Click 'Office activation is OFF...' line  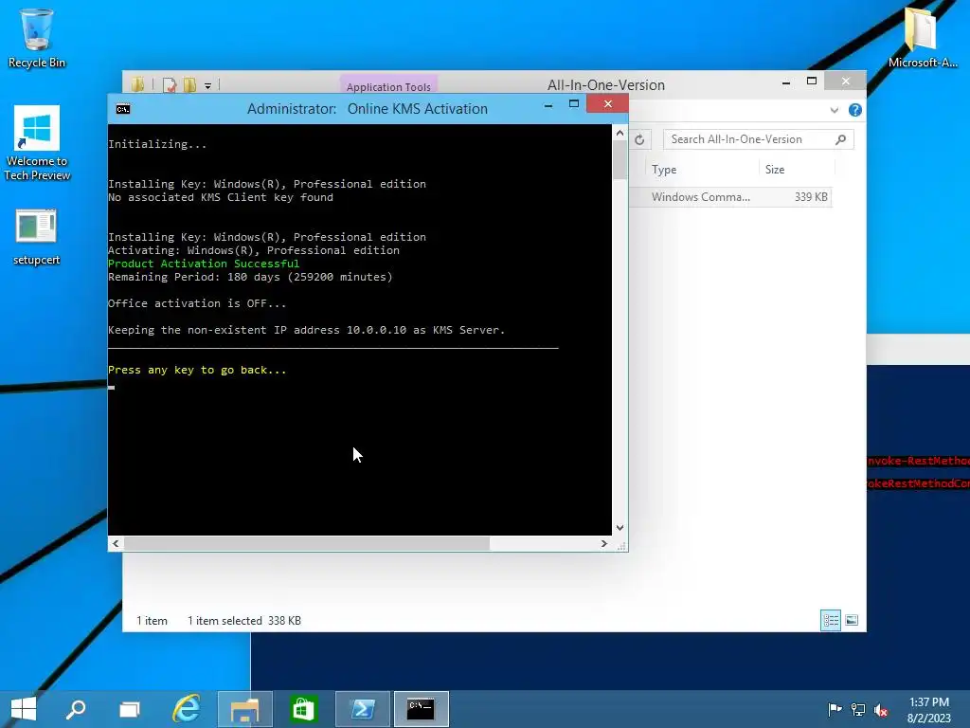197,303
